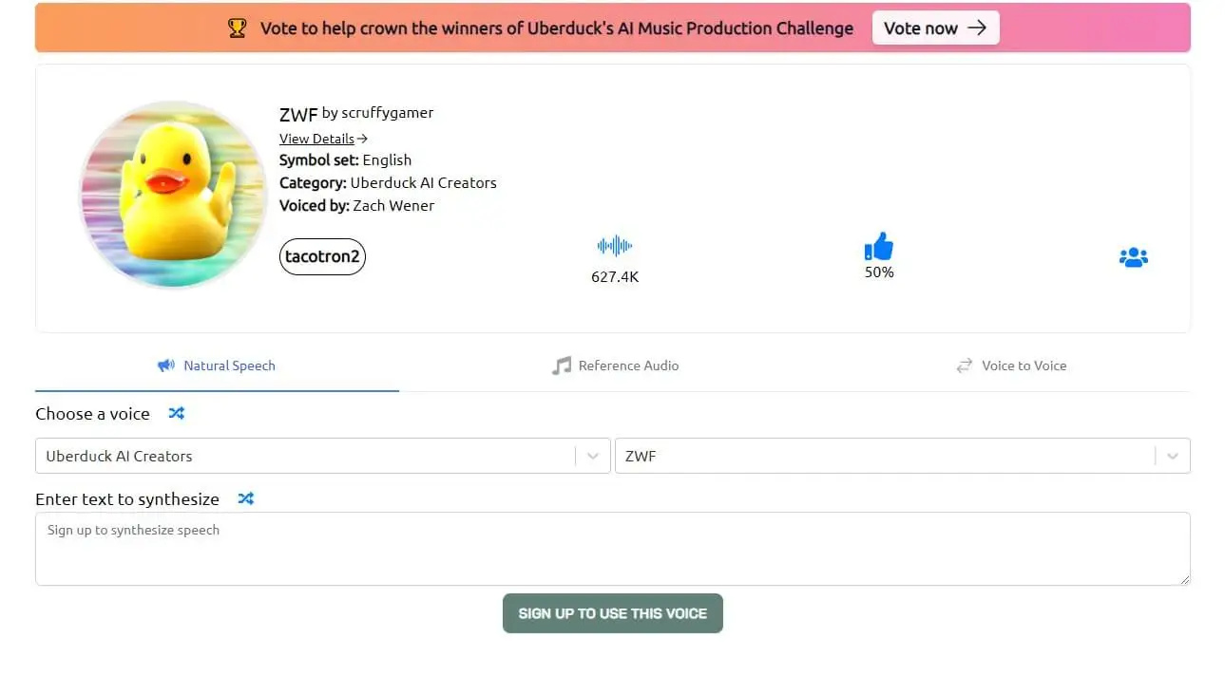Click Sign Up To Use This Voice
This screenshot has width=1225, height=675.
click(612, 613)
